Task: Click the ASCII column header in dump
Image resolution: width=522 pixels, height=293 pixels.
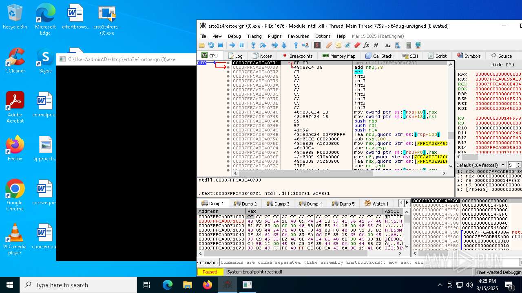Action: click(394, 211)
